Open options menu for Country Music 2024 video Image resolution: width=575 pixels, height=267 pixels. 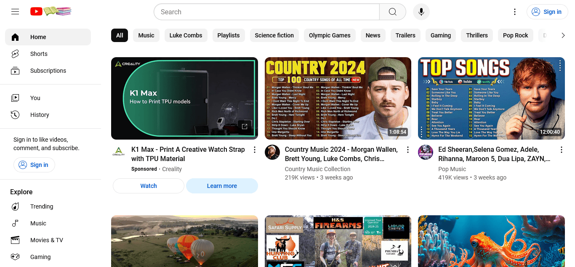[407, 150]
